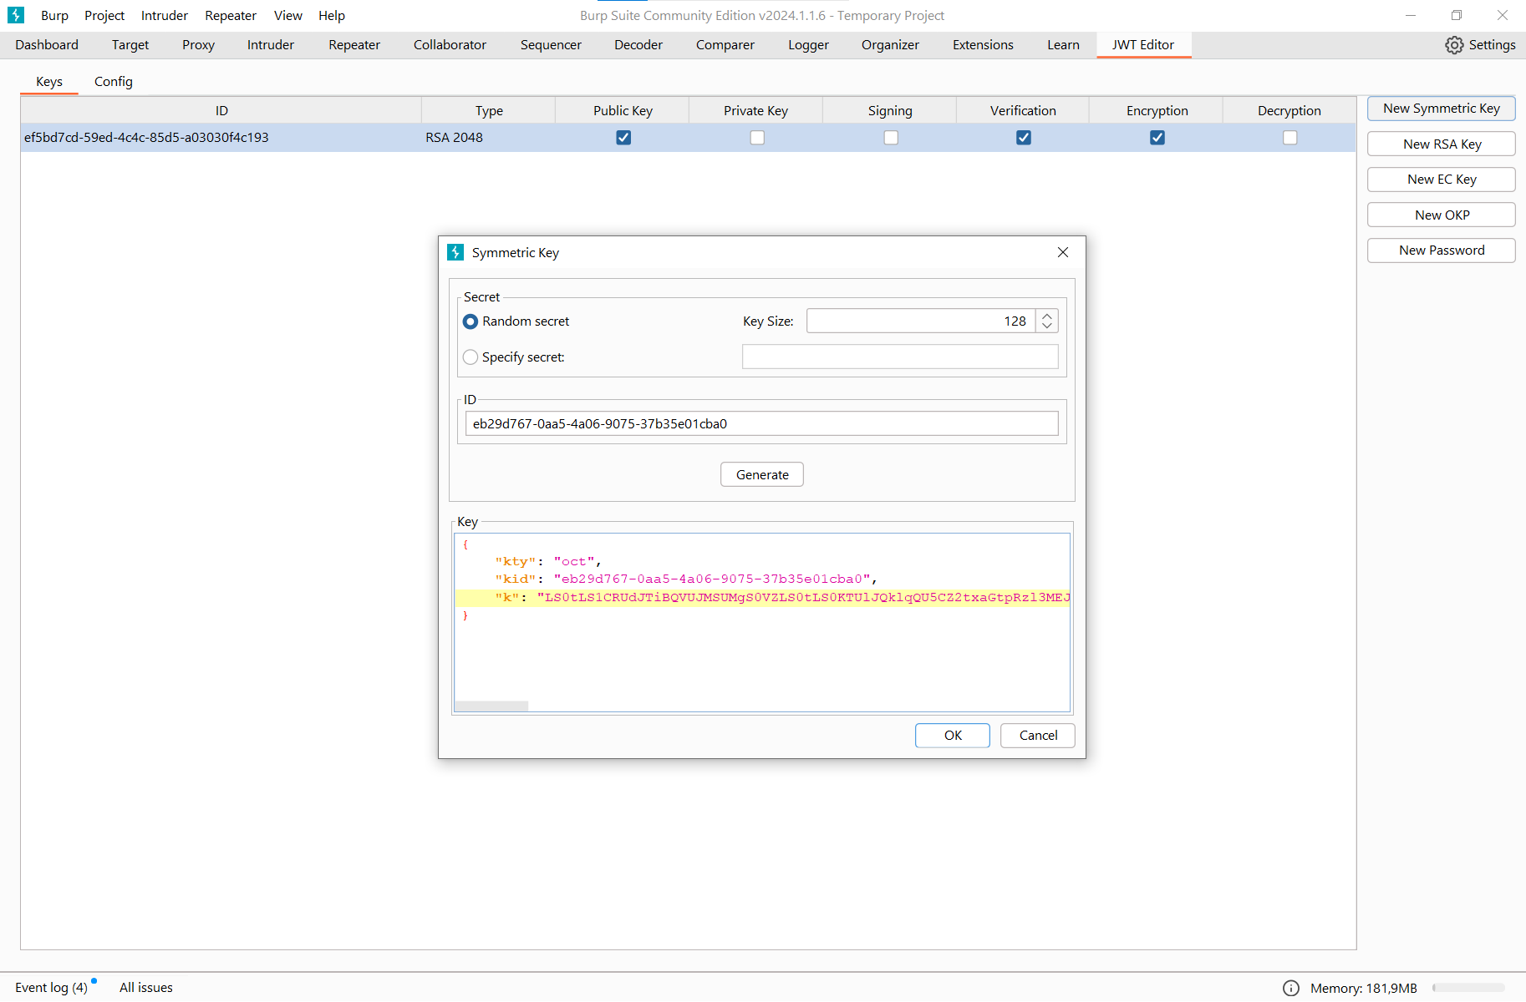
Task: Toggle Encryption checkbox for RSA key
Action: coord(1157,138)
